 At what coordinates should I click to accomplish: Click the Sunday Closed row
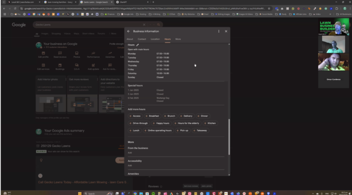point(146,77)
